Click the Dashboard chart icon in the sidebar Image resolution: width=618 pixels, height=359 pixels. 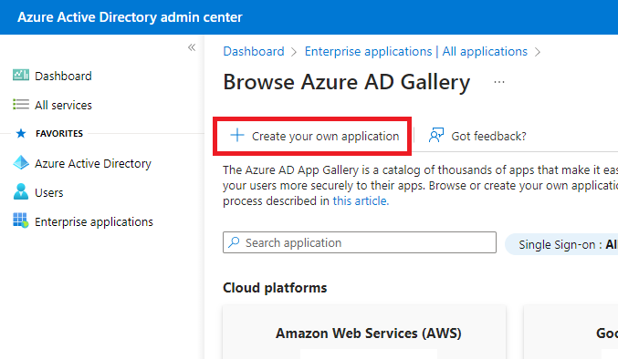tap(21, 75)
